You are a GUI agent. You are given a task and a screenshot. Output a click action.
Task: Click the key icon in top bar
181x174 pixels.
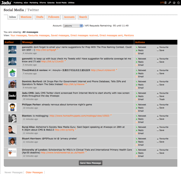coord(170,2)
